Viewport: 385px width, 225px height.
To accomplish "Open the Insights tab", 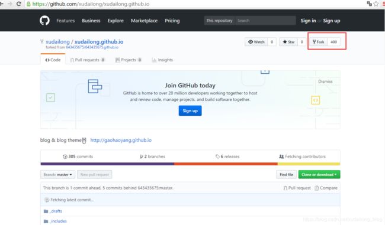I will (162, 60).
